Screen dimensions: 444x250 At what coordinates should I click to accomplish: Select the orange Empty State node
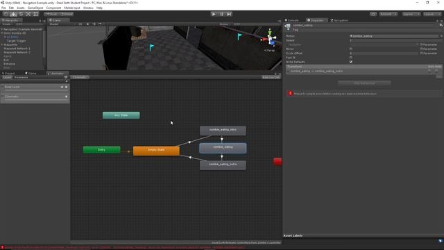pyautogui.click(x=156, y=151)
